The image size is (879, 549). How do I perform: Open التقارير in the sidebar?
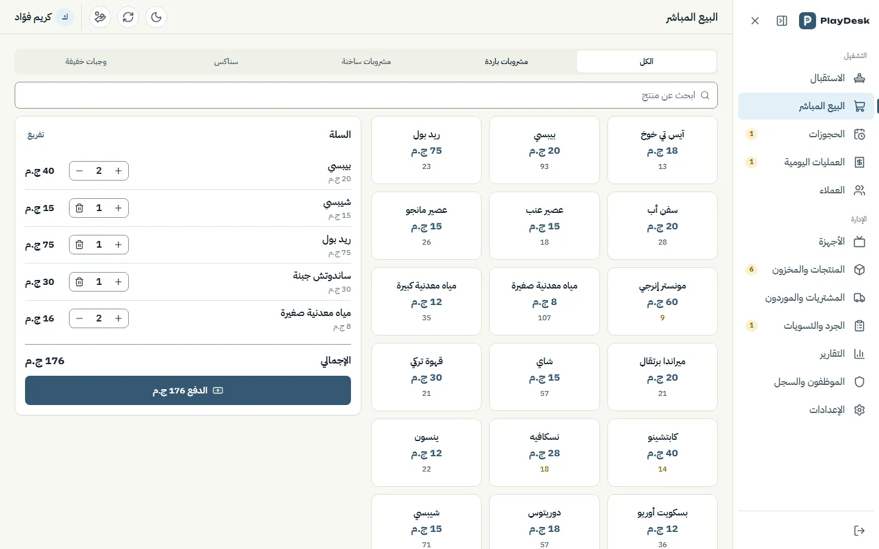pos(806,354)
